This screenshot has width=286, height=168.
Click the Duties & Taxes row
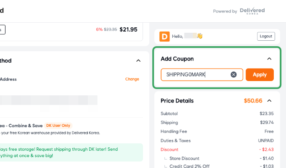pyautogui.click(x=175, y=140)
